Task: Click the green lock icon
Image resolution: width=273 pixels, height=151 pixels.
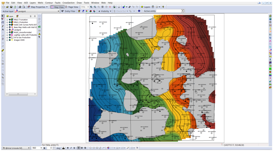Action: tap(39, 26)
